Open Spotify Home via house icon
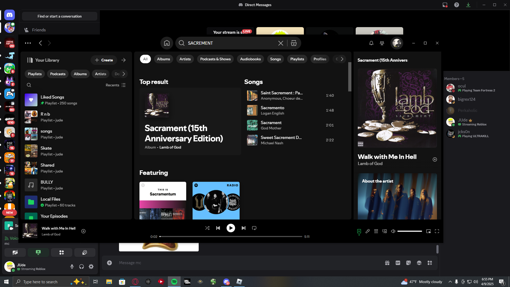The width and height of the screenshot is (510, 287). click(x=167, y=43)
